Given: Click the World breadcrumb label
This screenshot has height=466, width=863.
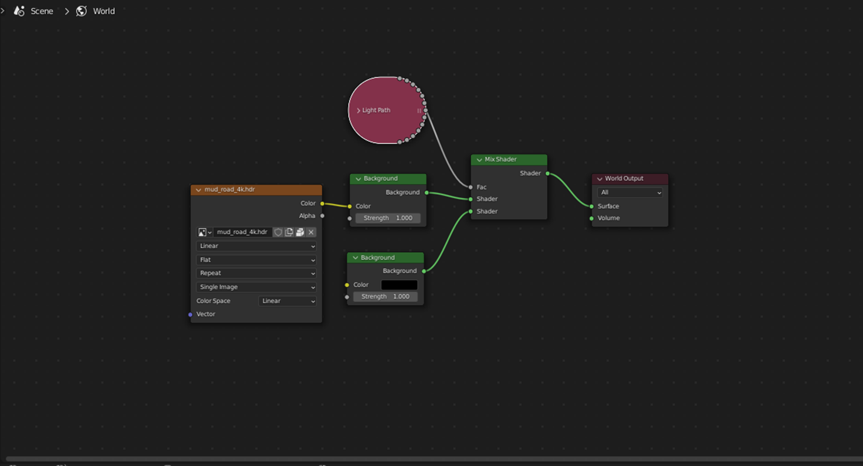Looking at the screenshot, I should pos(104,11).
